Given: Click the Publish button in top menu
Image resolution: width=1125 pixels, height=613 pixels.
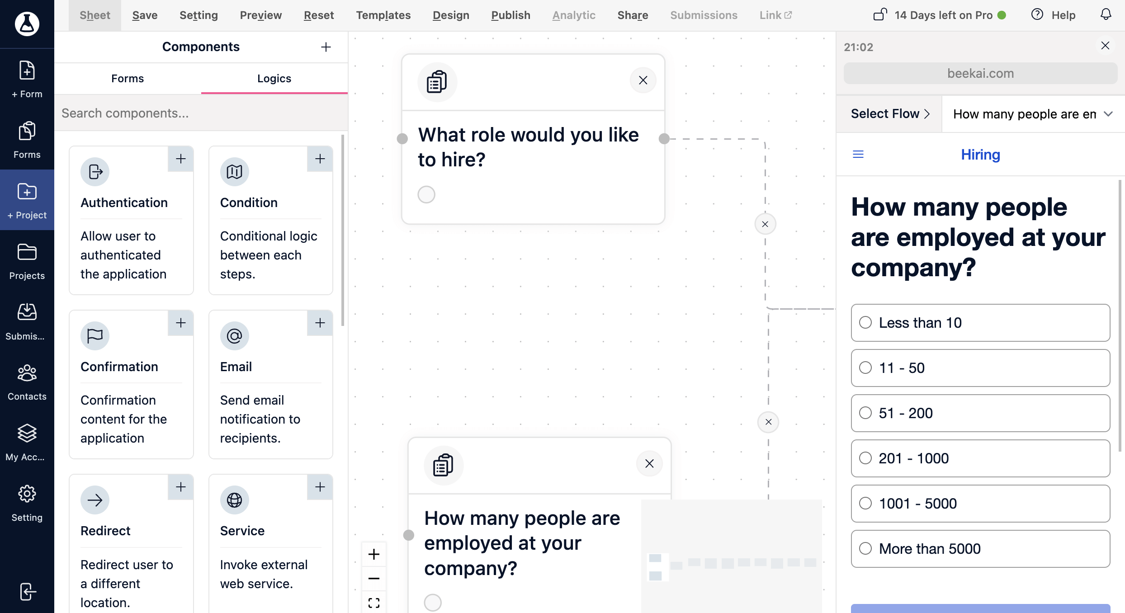Looking at the screenshot, I should click(x=510, y=14).
